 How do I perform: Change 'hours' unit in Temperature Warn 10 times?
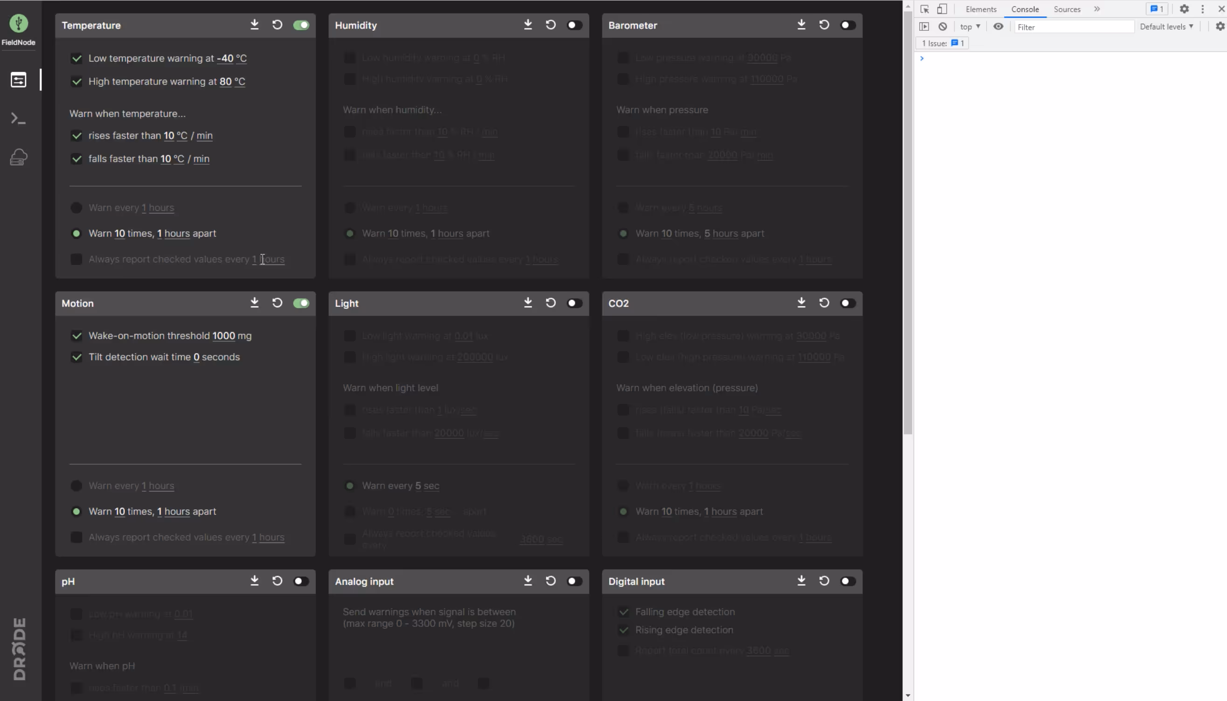[x=177, y=234]
